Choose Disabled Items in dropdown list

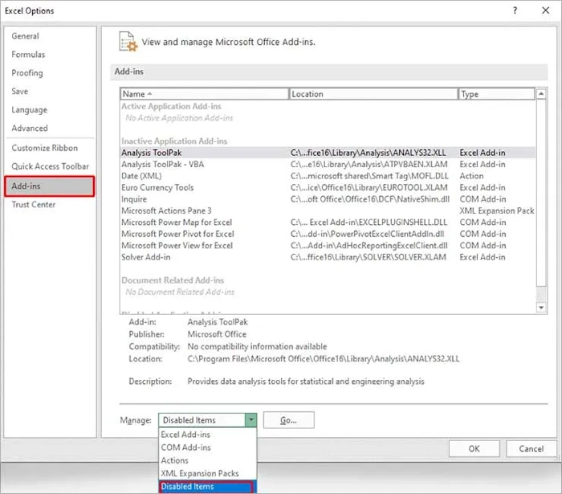click(x=207, y=487)
